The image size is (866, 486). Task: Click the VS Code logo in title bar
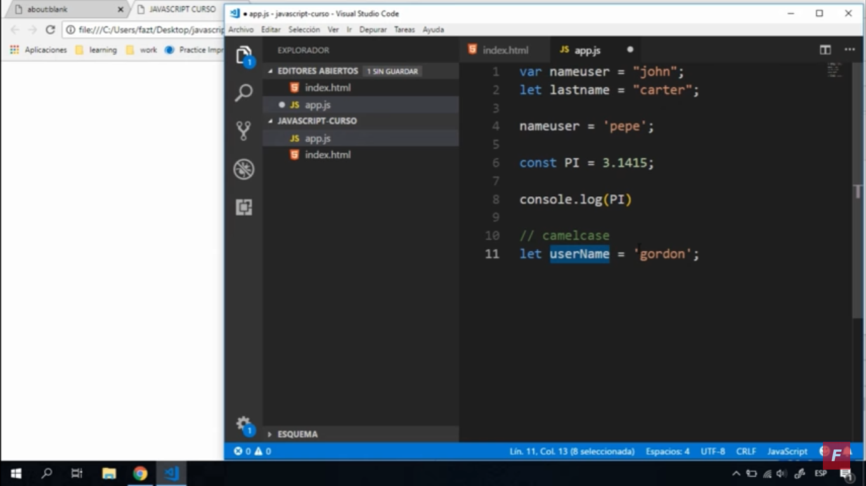[235, 13]
